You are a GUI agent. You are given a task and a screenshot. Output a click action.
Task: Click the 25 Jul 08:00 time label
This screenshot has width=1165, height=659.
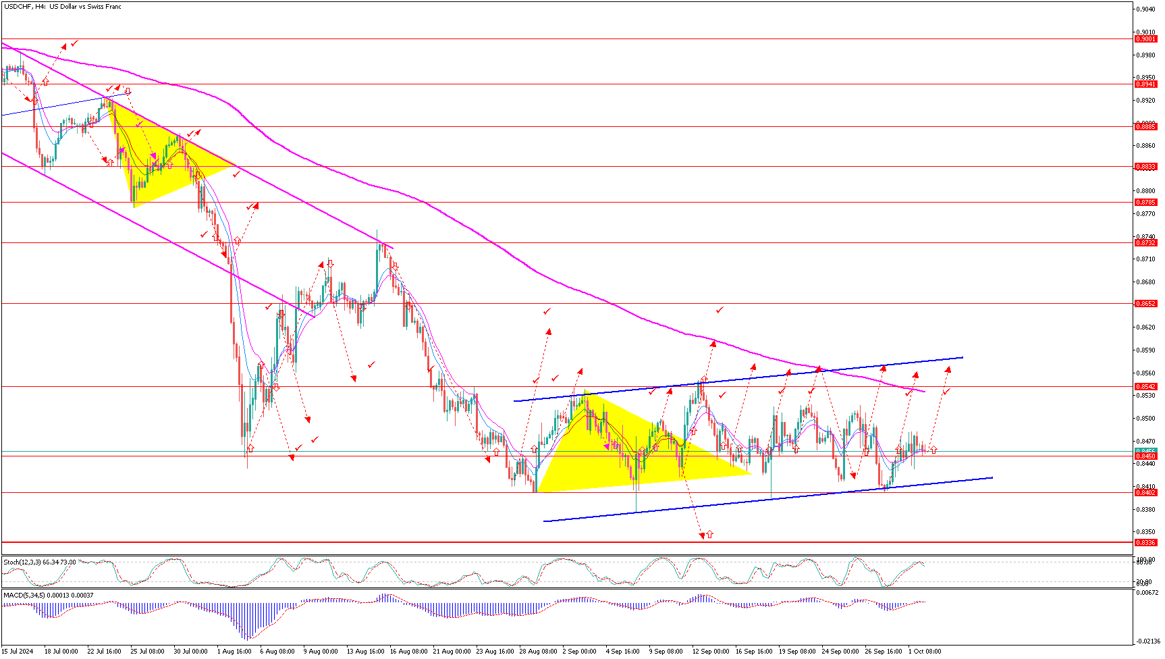tap(148, 652)
